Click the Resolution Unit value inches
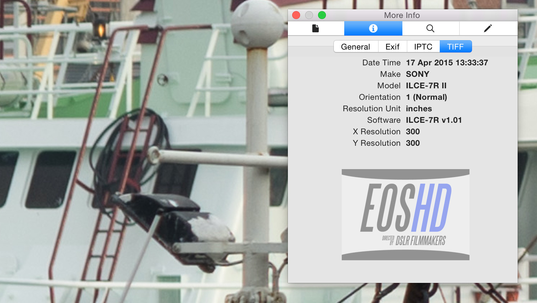Viewport: 537px width, 303px height. (x=419, y=108)
